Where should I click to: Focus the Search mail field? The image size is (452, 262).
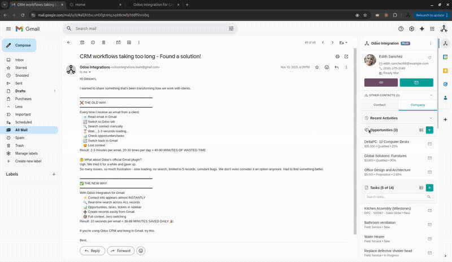[x=150, y=29]
